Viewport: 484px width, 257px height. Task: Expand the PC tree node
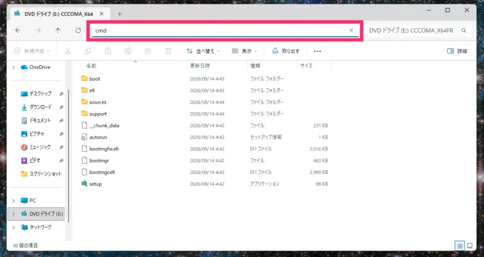pos(14,201)
